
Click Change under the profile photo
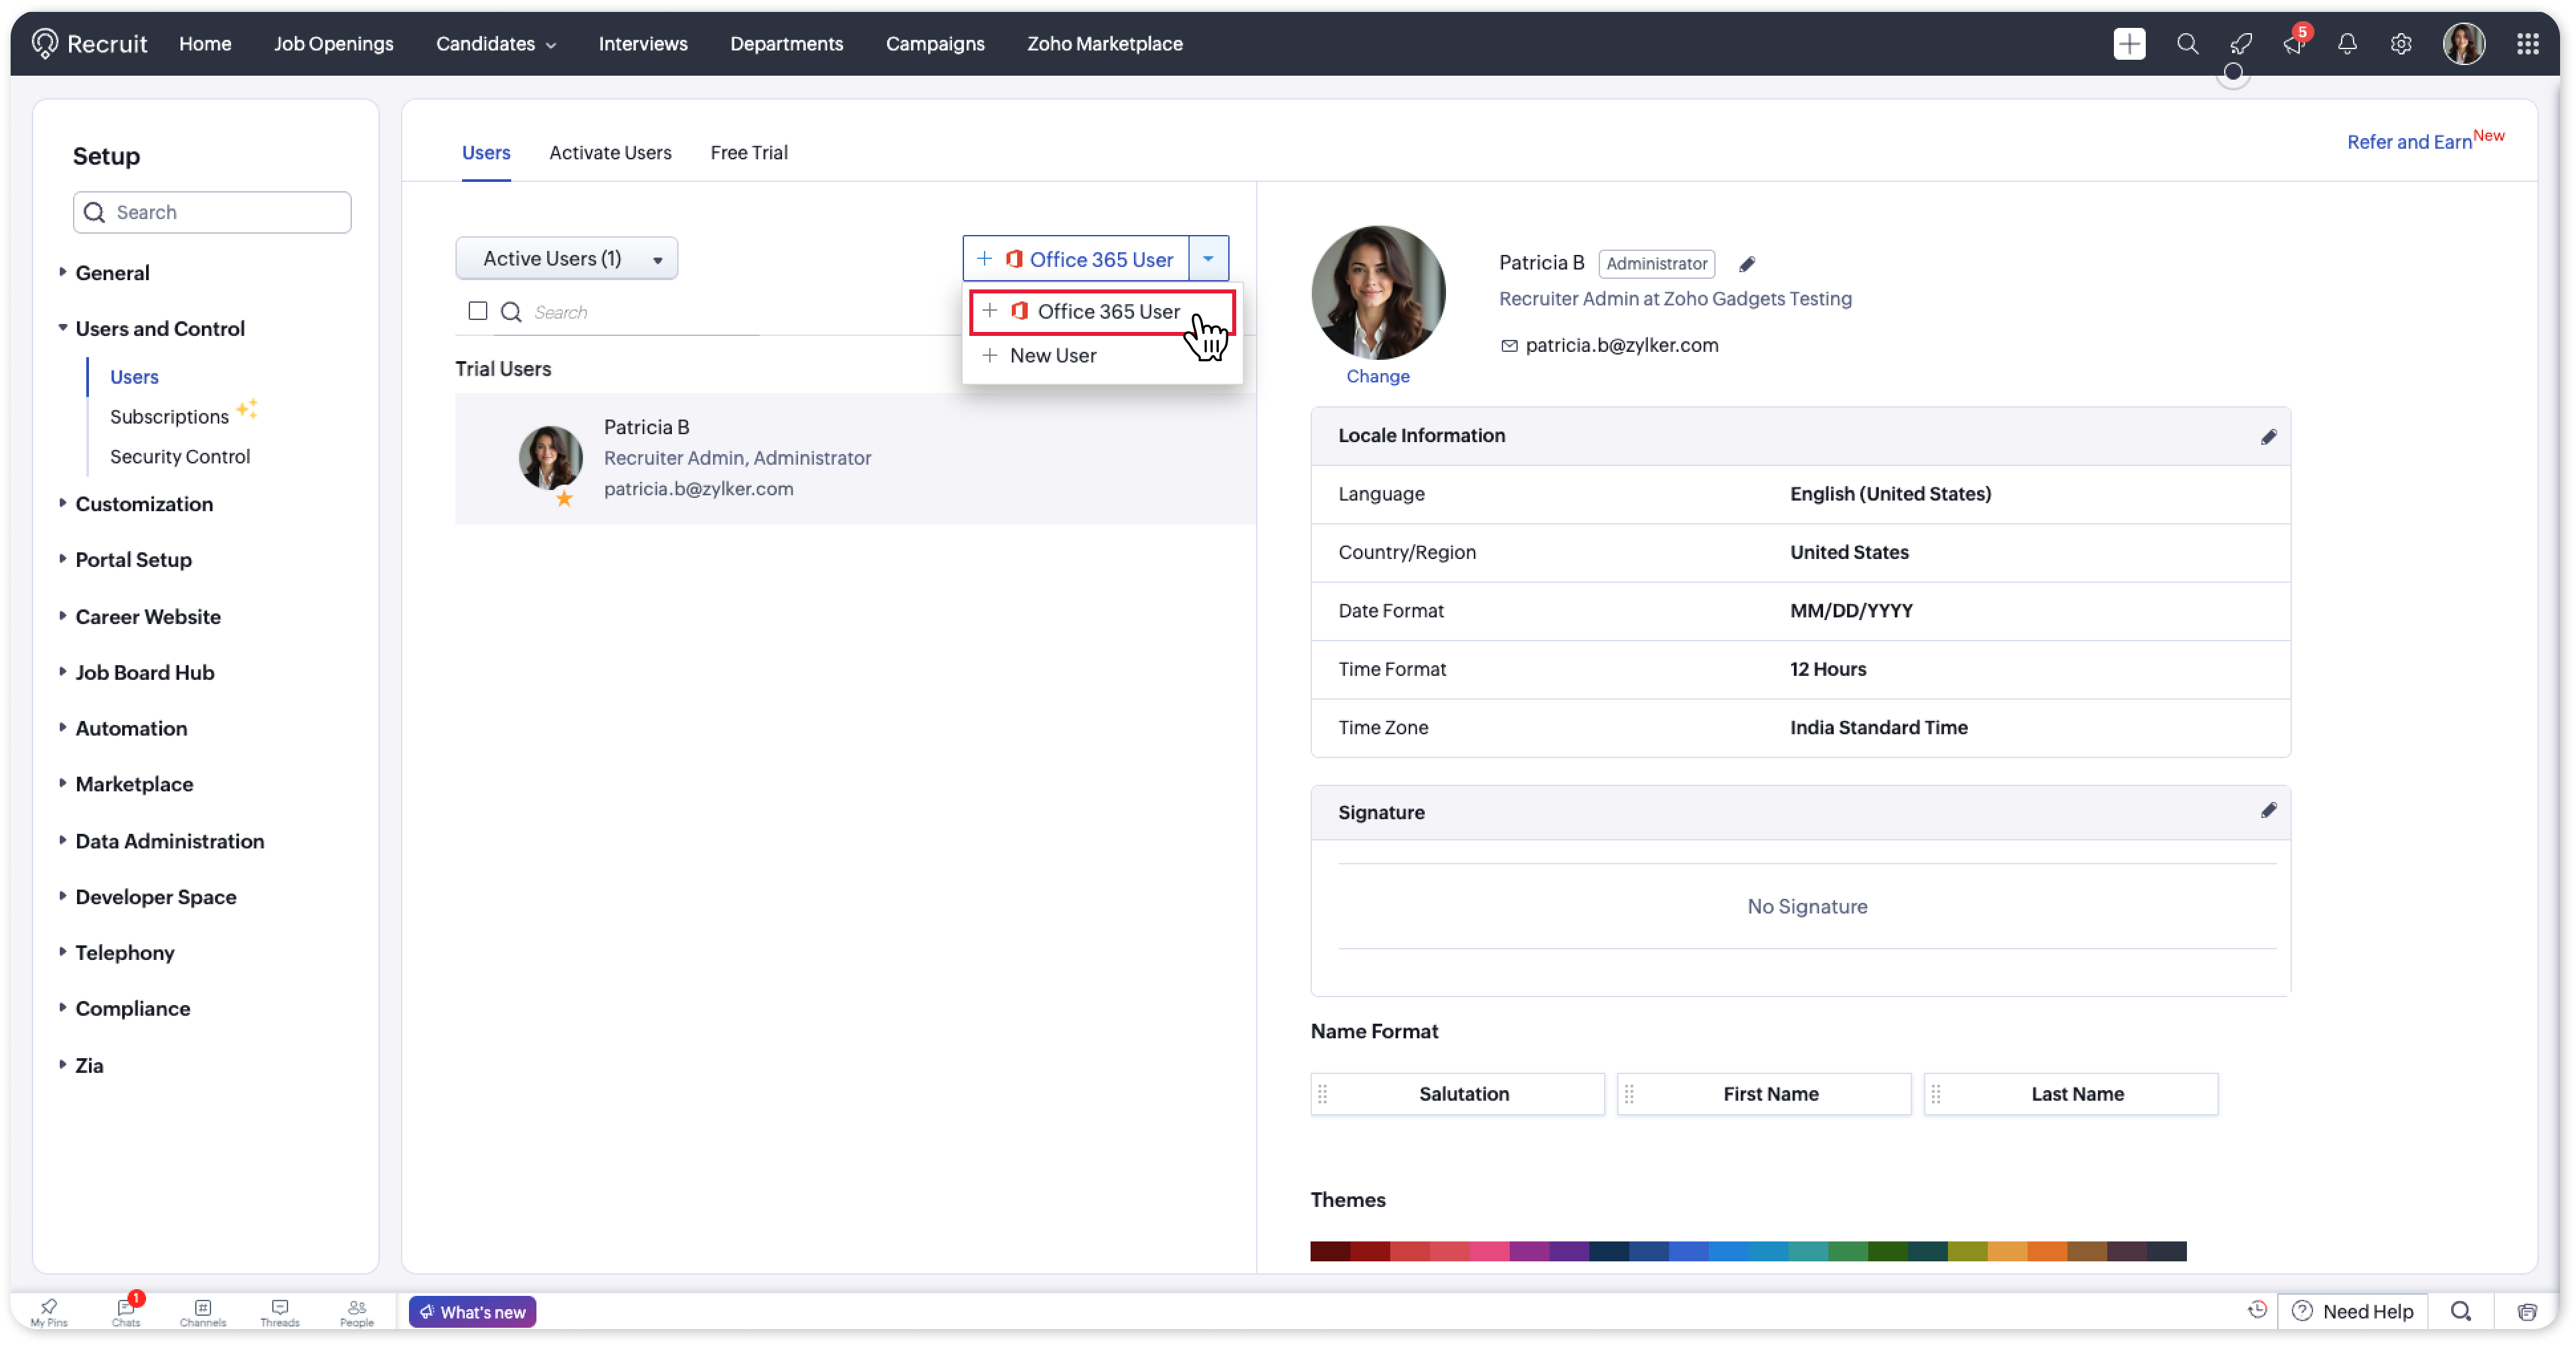1377,376
